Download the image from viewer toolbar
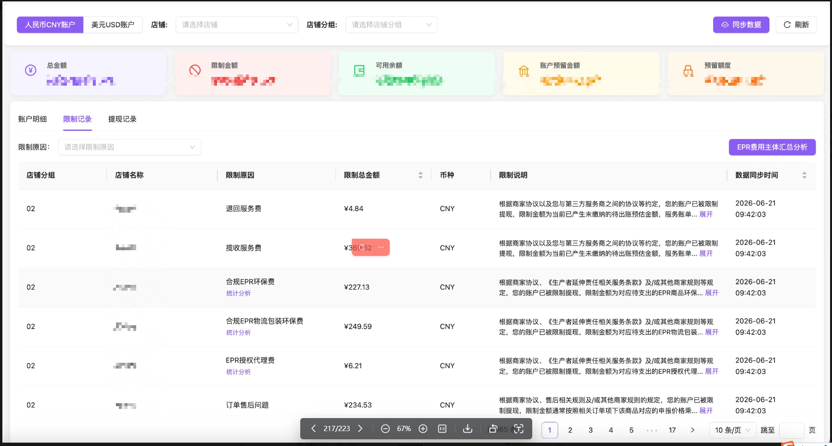Image resolution: width=832 pixels, height=446 pixels. 467,429
